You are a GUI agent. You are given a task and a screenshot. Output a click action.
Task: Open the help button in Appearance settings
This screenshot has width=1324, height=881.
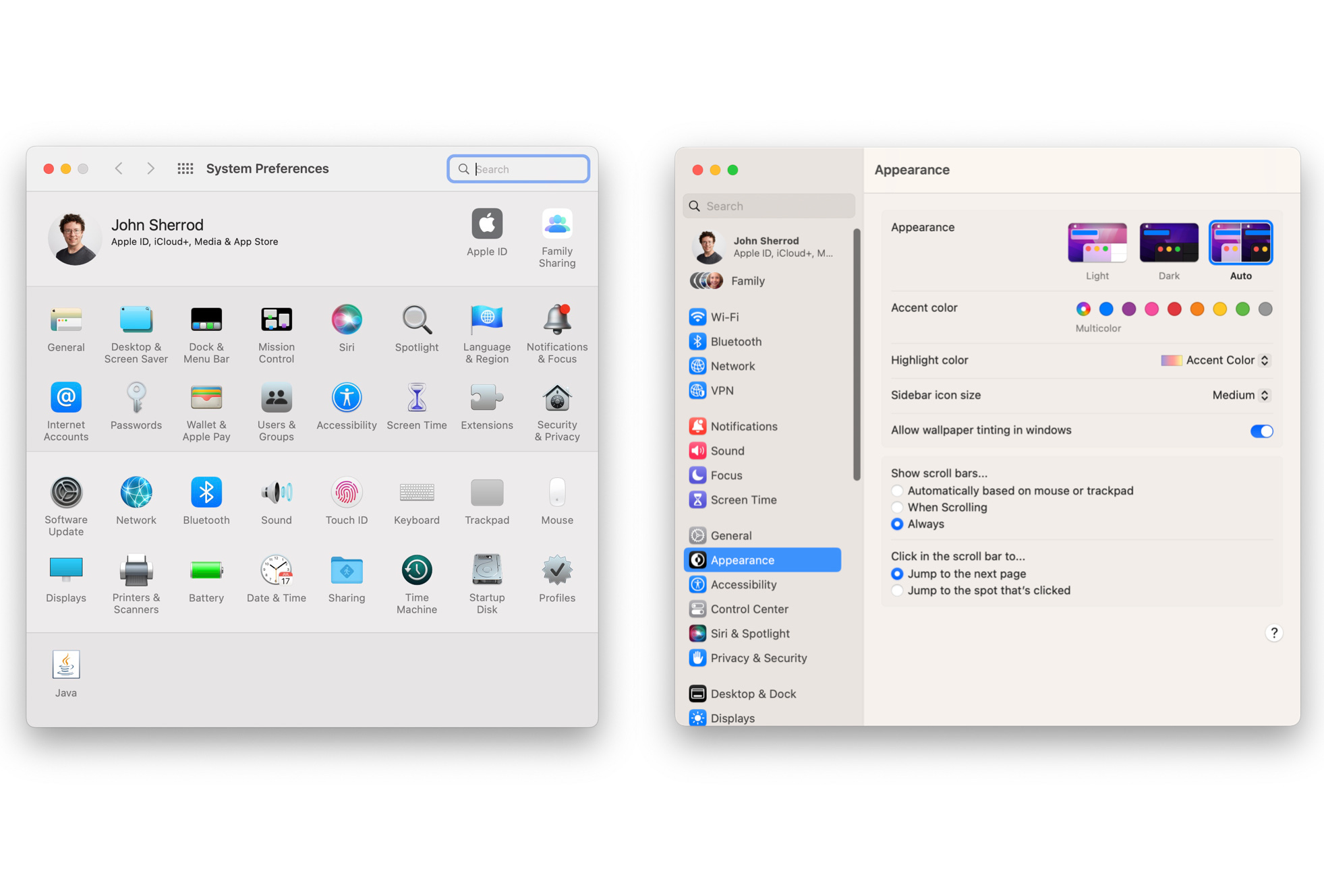tap(1274, 633)
